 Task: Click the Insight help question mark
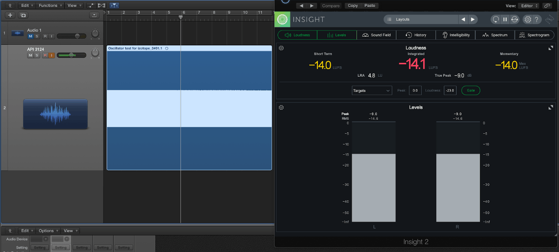pyautogui.click(x=537, y=19)
